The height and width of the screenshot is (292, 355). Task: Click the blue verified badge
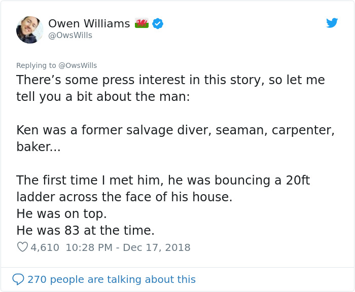tap(158, 23)
